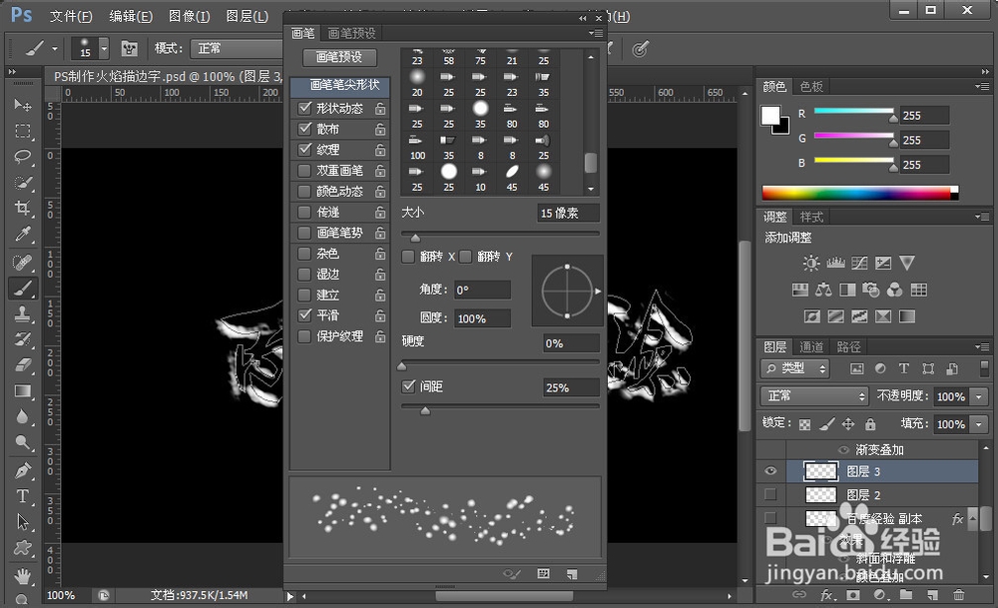Open the layers panel flyout menu
Image resolution: width=998 pixels, height=608 pixels.
click(981, 347)
